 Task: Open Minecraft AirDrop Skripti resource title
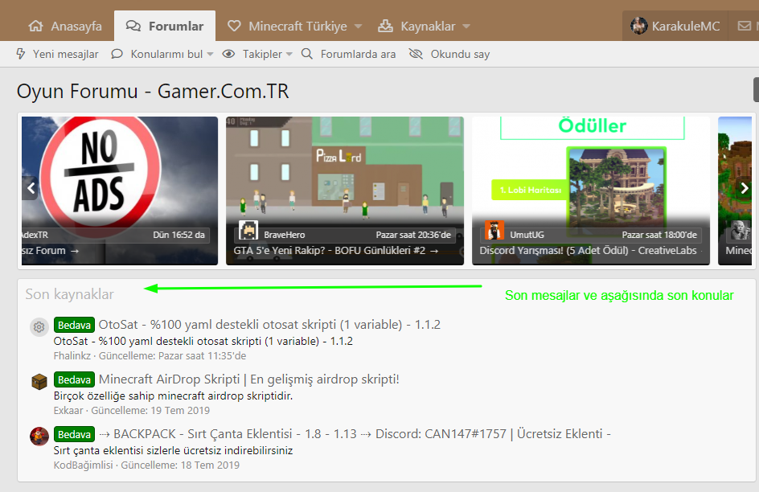tap(248, 379)
